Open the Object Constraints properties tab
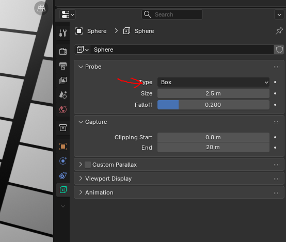 point(63,175)
